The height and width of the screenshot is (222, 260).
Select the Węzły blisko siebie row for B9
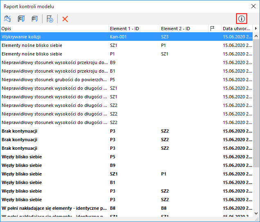click(x=127, y=165)
